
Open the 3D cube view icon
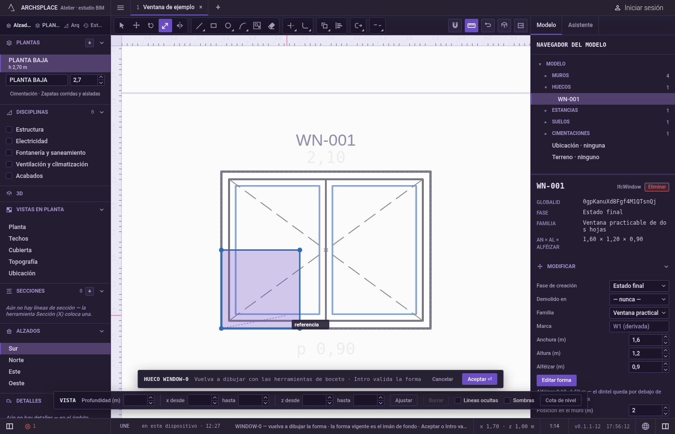(x=504, y=26)
